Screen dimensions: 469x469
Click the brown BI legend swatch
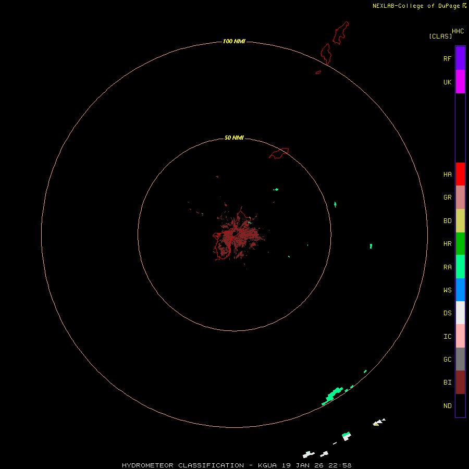(x=460, y=382)
